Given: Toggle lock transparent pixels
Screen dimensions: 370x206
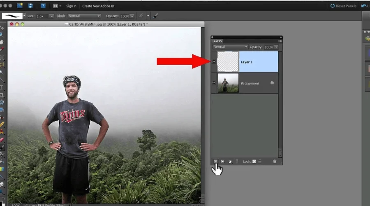Looking at the screenshot, I should [254, 162].
